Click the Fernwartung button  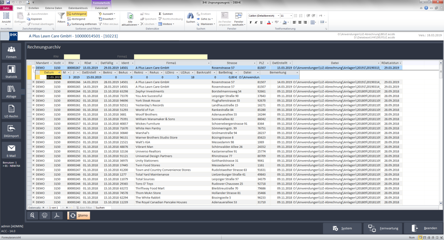383,228
